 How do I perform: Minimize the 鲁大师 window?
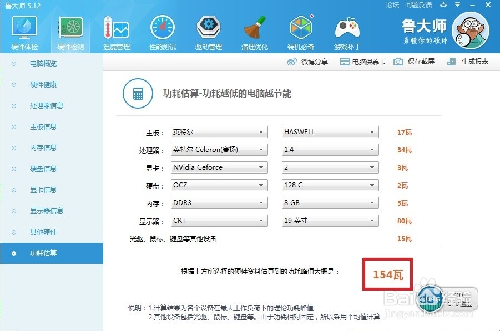pos(473,5)
